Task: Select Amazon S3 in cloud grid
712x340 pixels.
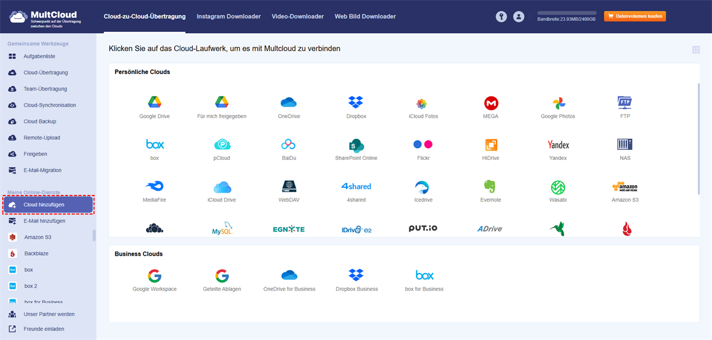Action: click(625, 187)
